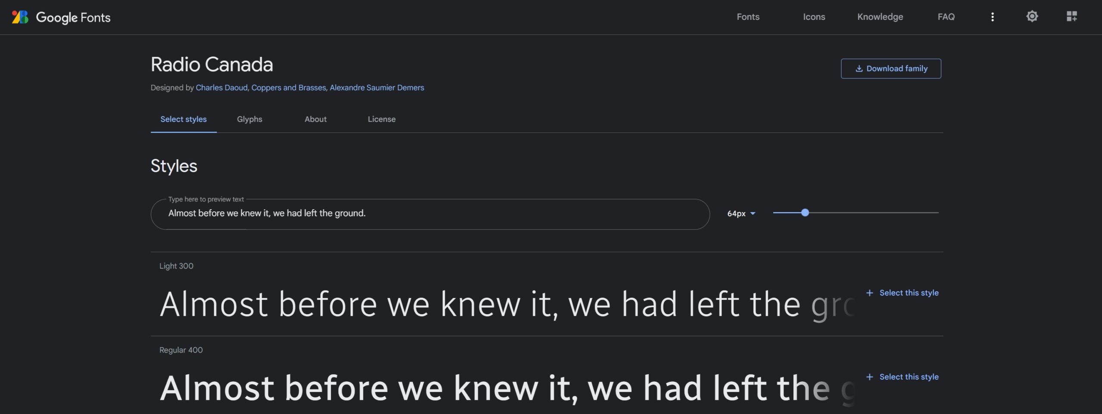Open Icons in the top navigation
This screenshot has width=1102, height=414.
tap(814, 17)
